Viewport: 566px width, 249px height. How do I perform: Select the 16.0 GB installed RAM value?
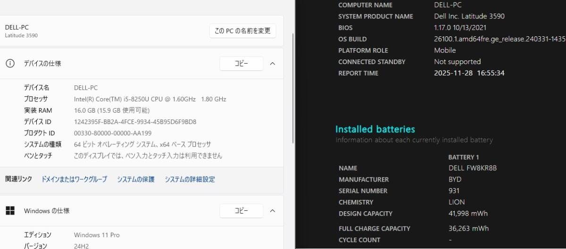coord(112,110)
